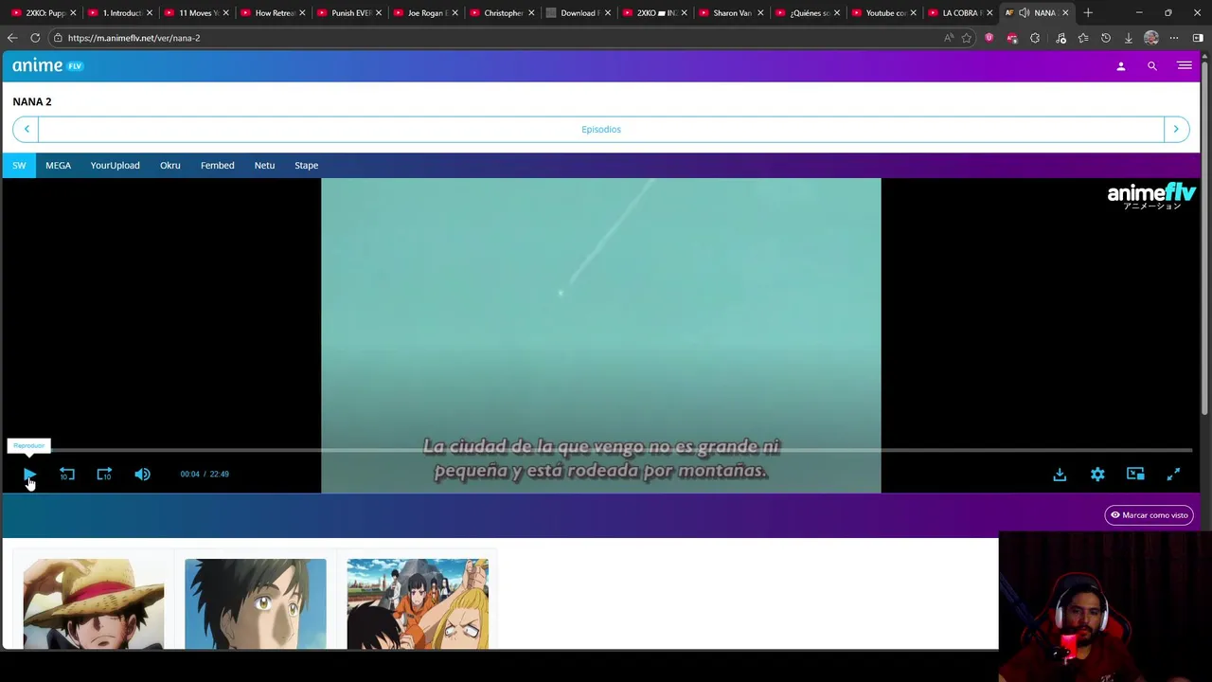Switch to the Youtube co browser tab
Viewport: 1212px width, 682px height.
[x=885, y=12]
